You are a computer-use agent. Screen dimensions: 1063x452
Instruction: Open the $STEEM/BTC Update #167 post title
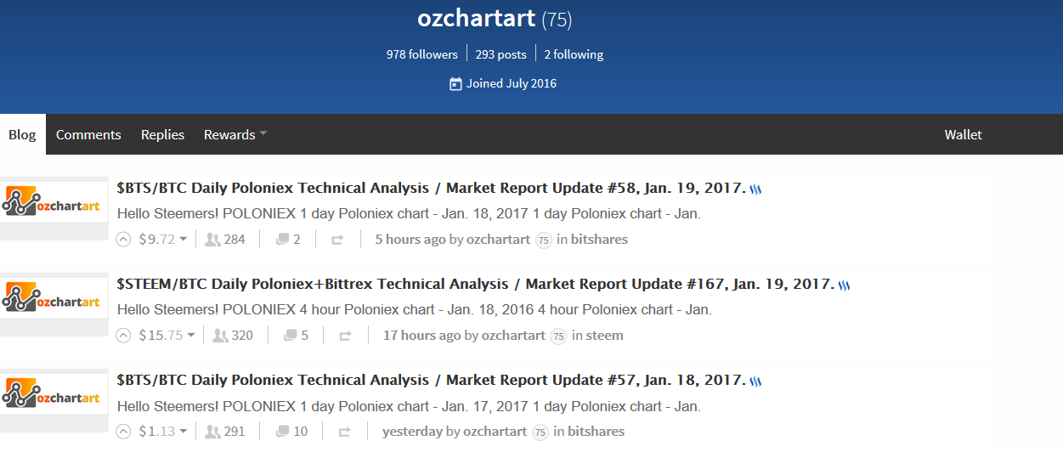click(475, 284)
